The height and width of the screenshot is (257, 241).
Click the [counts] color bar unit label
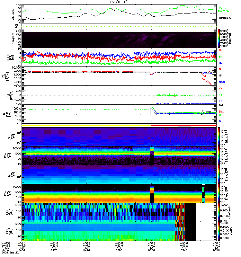(230, 39)
